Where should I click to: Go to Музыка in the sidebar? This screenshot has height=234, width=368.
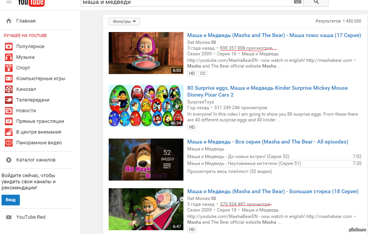click(x=25, y=57)
